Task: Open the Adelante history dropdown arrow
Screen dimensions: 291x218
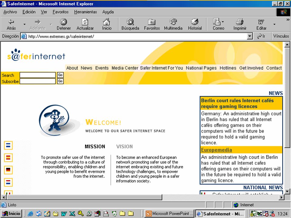Action: [51, 24]
